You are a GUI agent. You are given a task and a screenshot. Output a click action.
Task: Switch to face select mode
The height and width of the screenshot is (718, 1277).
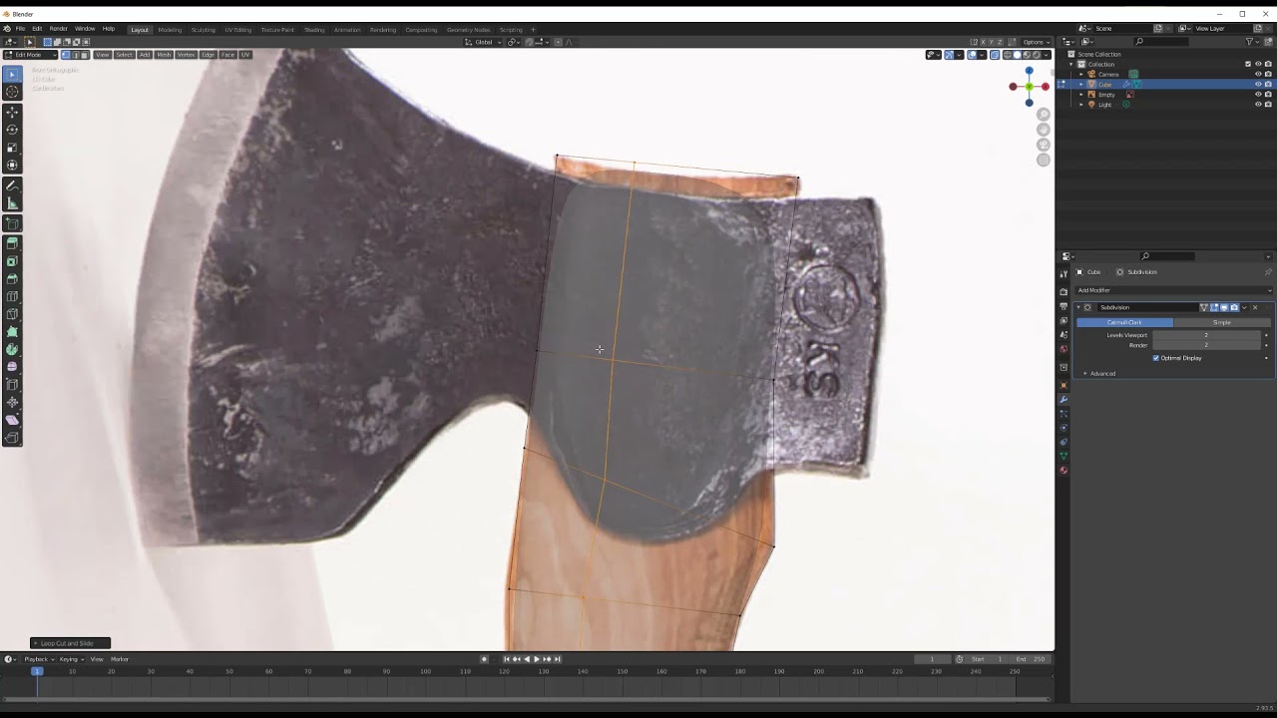coord(85,55)
